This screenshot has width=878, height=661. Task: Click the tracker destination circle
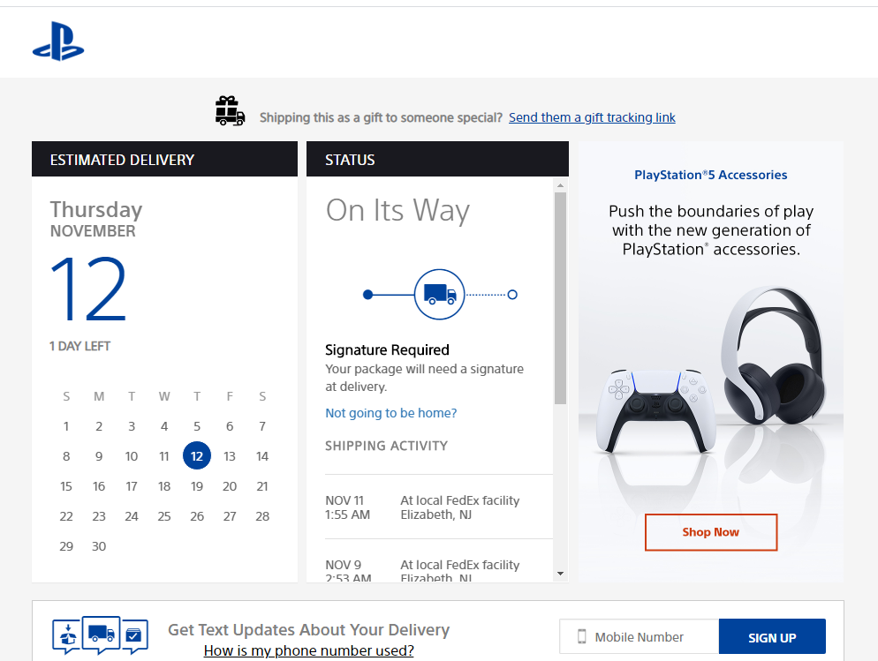512,295
